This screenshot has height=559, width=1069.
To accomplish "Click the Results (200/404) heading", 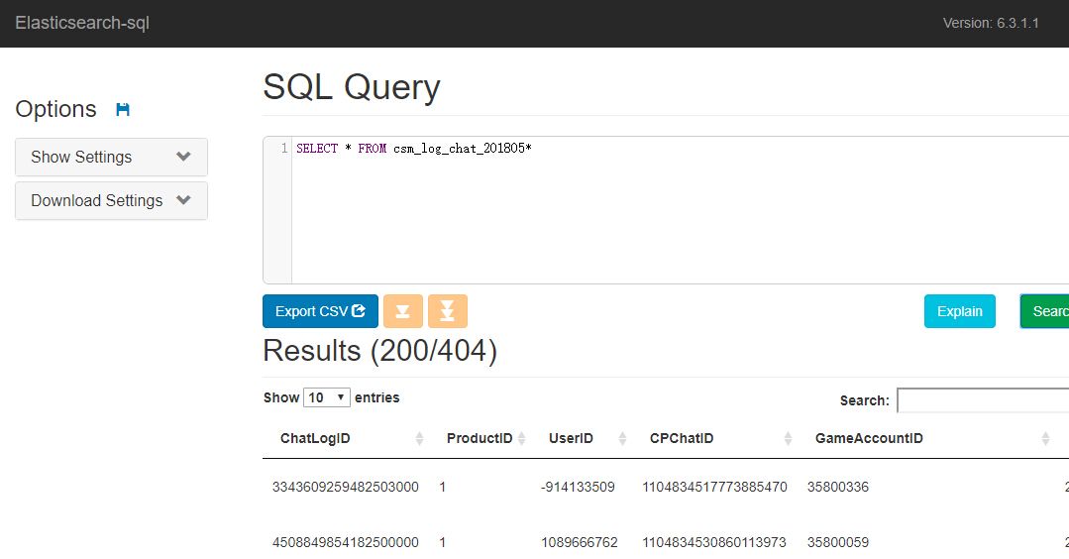I will (379, 351).
